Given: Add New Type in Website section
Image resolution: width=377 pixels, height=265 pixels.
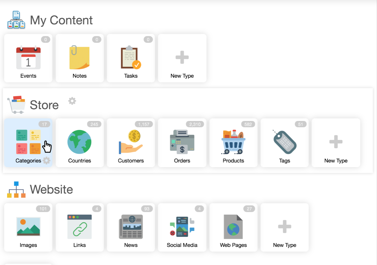Looking at the screenshot, I should (285, 227).
